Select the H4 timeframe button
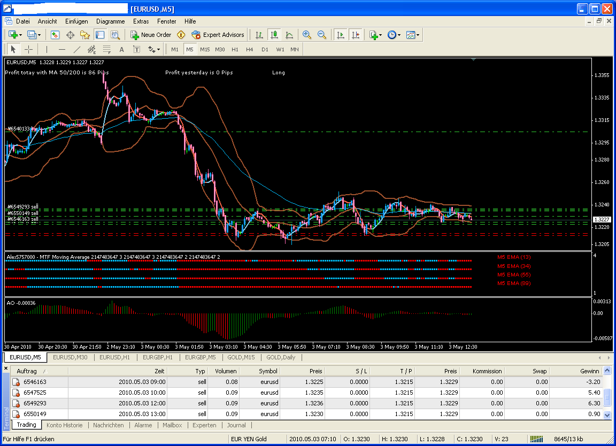Screen dimensions: 616x446 point(250,49)
